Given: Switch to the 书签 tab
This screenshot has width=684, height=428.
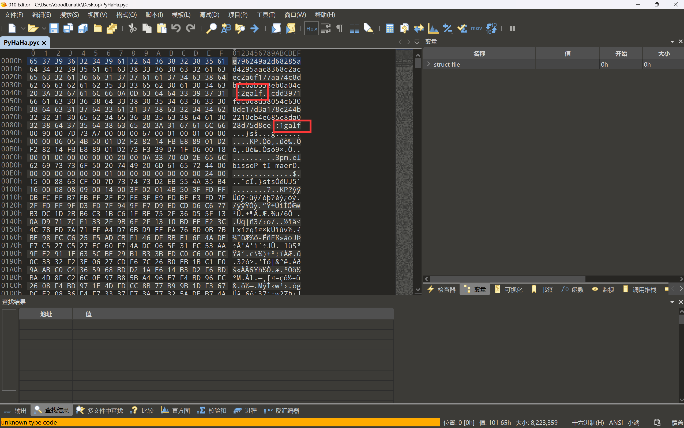Looking at the screenshot, I should 542,290.
